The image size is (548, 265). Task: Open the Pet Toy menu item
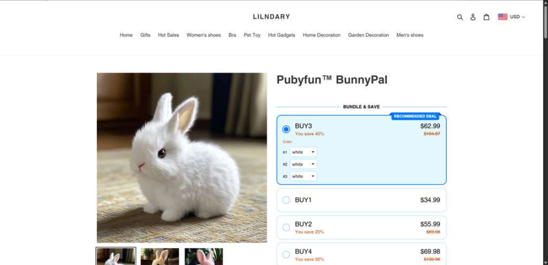(252, 35)
